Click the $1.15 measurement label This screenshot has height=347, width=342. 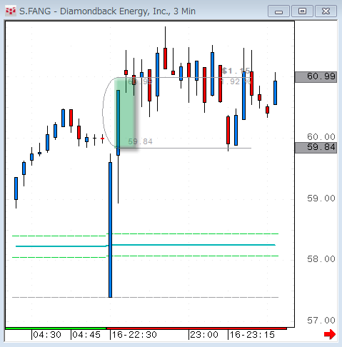pos(236,71)
